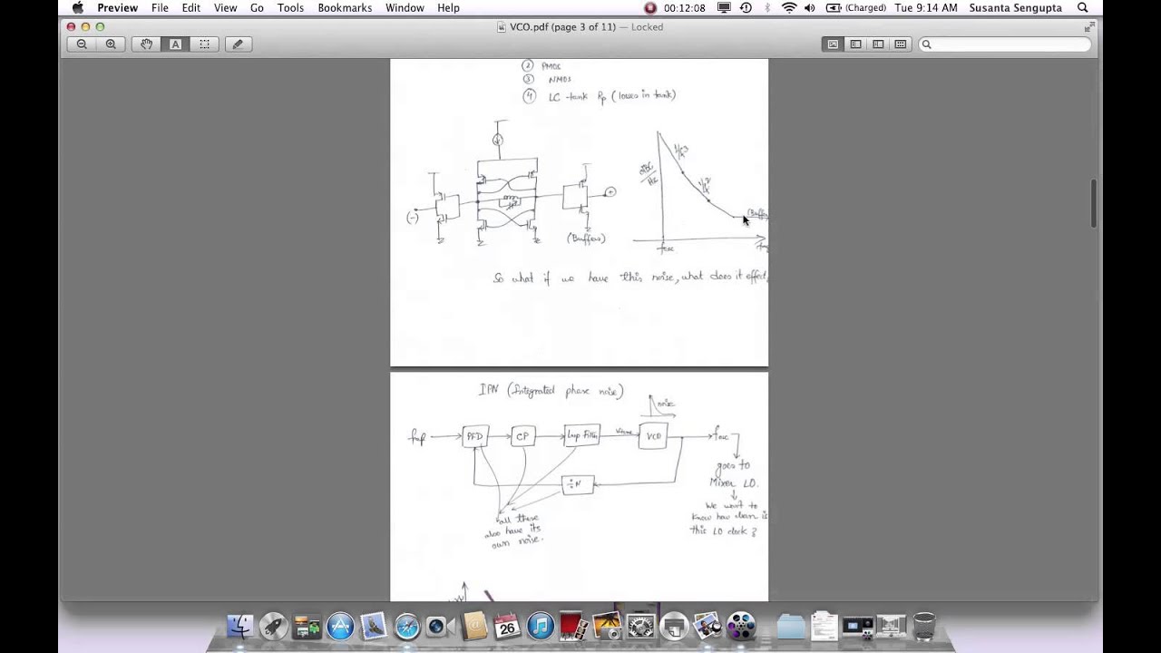Open the film reel app in Dock
1161x653 pixels.
click(x=741, y=626)
